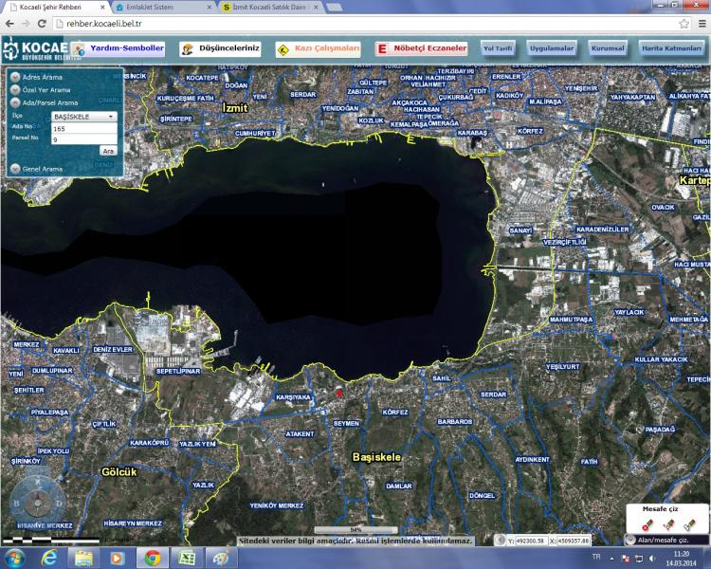Open Windows Explorer from the taskbar

coord(83,558)
